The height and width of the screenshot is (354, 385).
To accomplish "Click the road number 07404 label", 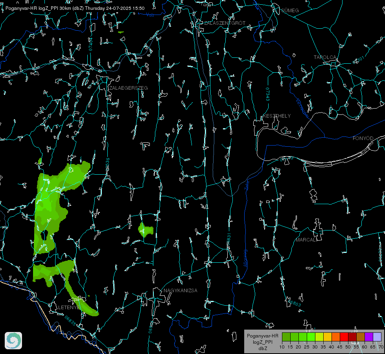I will (x=90, y=44).
